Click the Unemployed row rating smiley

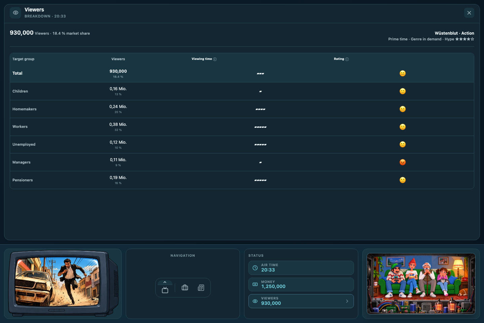403,144
